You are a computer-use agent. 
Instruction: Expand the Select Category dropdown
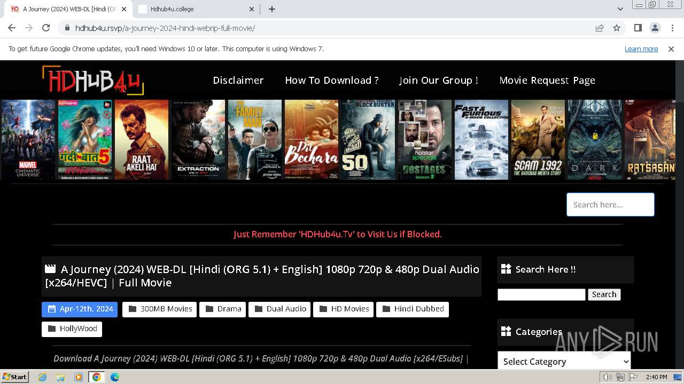tap(564, 361)
